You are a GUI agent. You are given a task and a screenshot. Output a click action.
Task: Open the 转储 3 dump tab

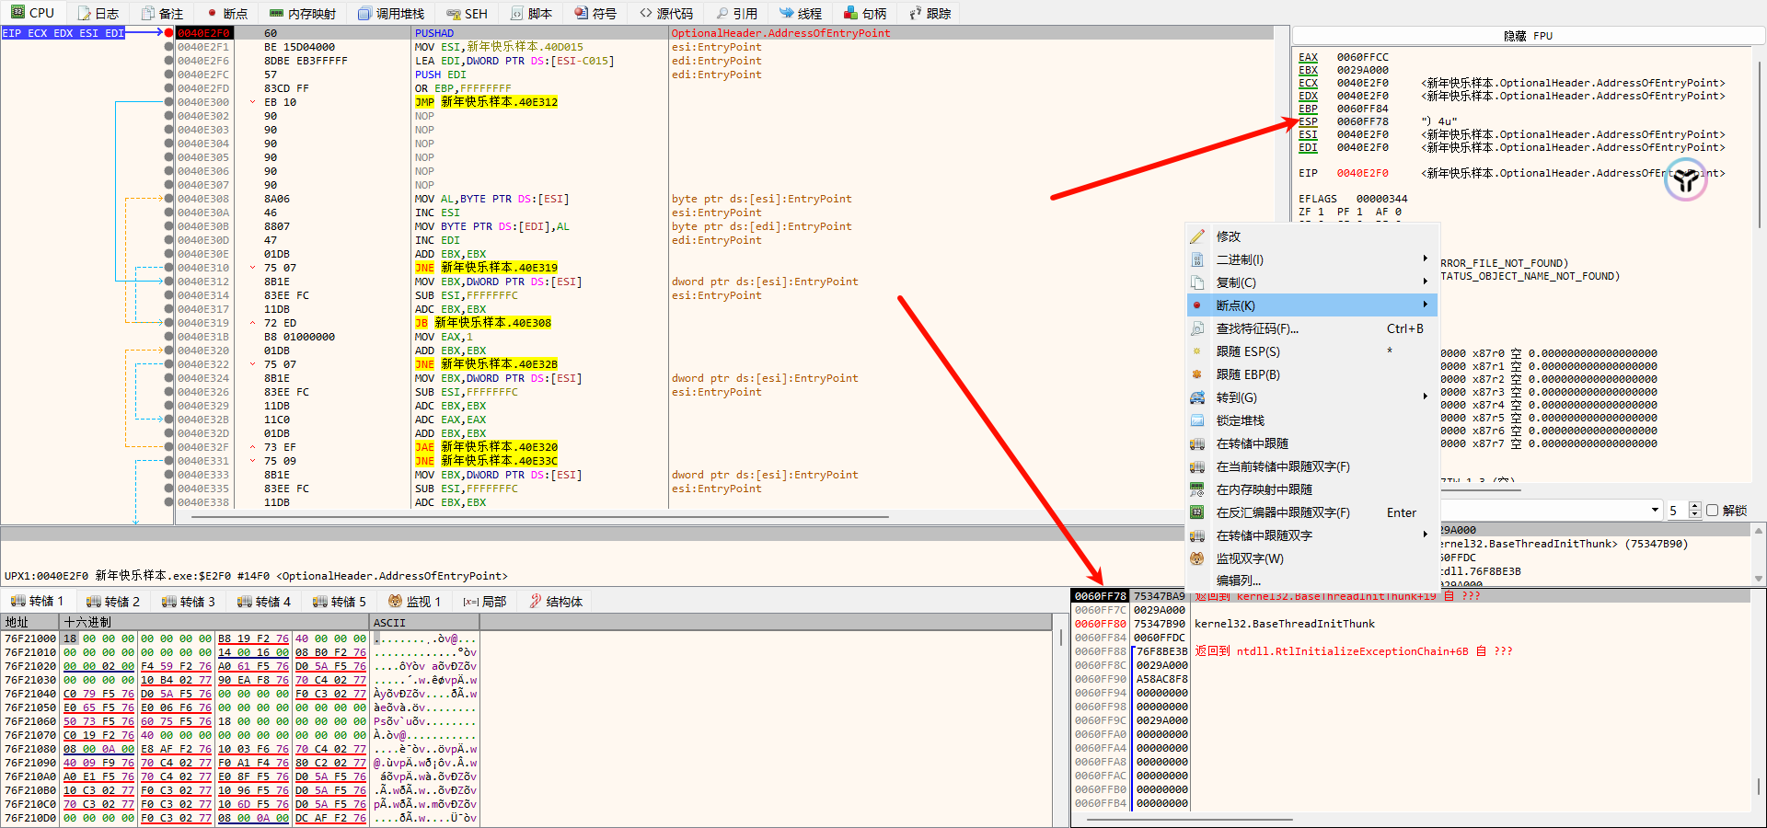[x=189, y=602]
